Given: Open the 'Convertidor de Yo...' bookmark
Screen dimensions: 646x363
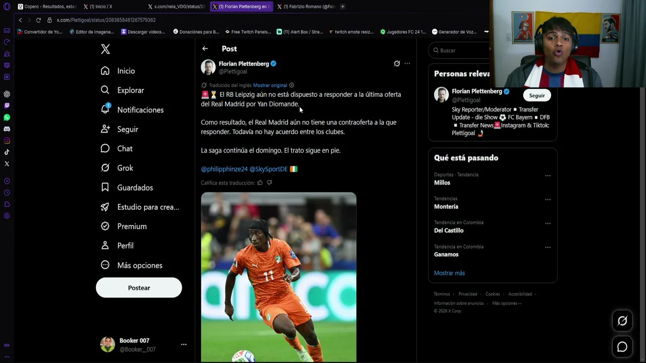Looking at the screenshot, I should [x=40, y=32].
